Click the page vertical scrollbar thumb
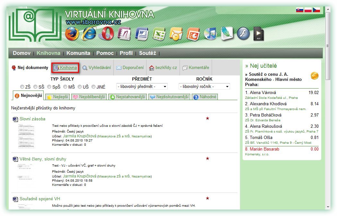The height and width of the screenshot is (216, 337). 328,46
